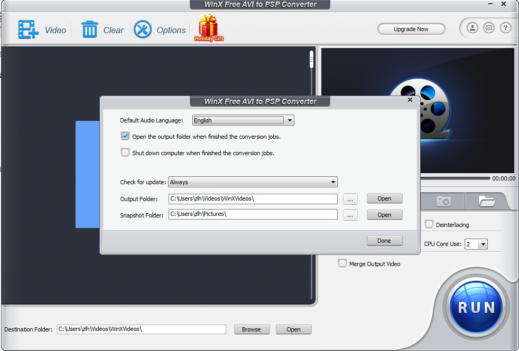Click the Upgrade Now button
Viewport: 519px width, 351px height.
coord(411,29)
